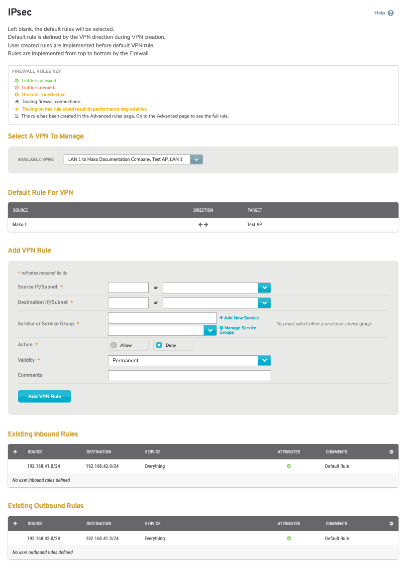
Task: Click the Help question mark icon
Action: [391, 13]
